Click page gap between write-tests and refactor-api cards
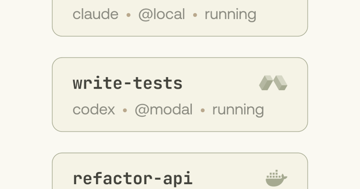360x189 pixels. click(x=180, y=142)
